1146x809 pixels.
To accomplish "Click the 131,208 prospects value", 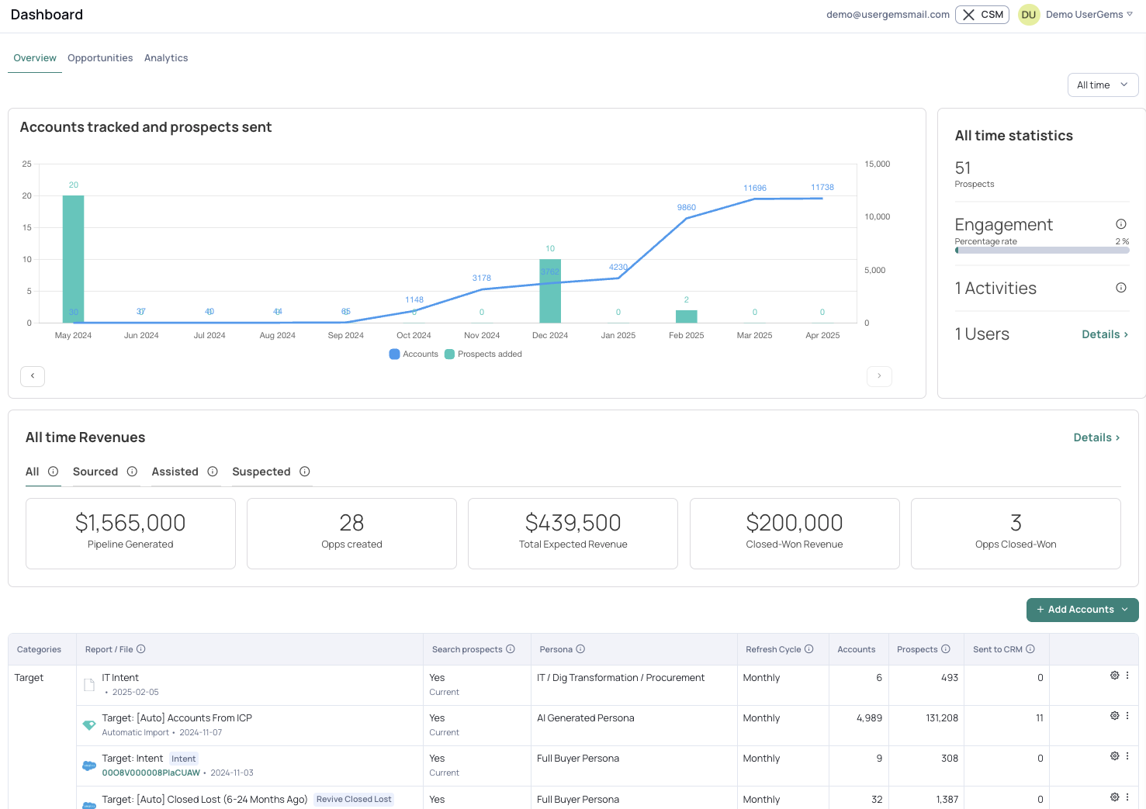I will (x=942, y=718).
